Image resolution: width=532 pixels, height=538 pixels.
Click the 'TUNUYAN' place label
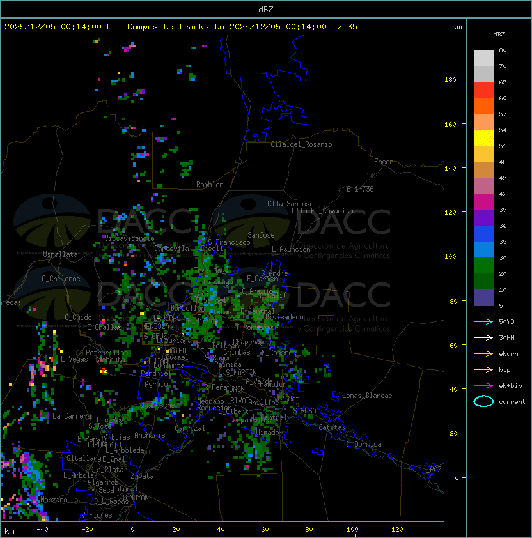pyautogui.click(x=136, y=498)
